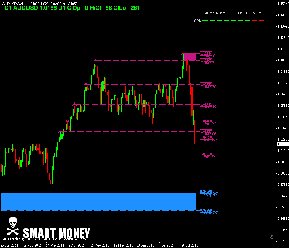Select the arrow marker on the 1.05792 line
The height and width of the screenshot is (248, 289).
74,104
